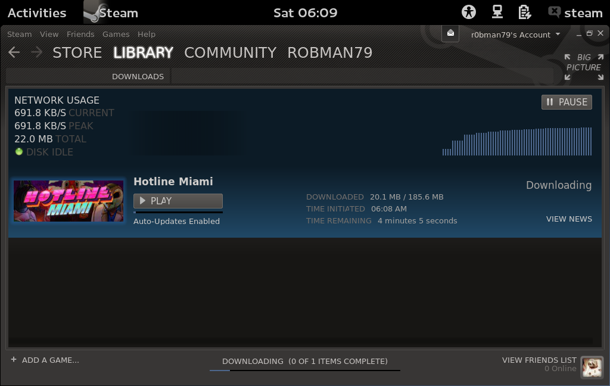610x386 pixels.
Task: Pause the current download
Action: tap(567, 102)
